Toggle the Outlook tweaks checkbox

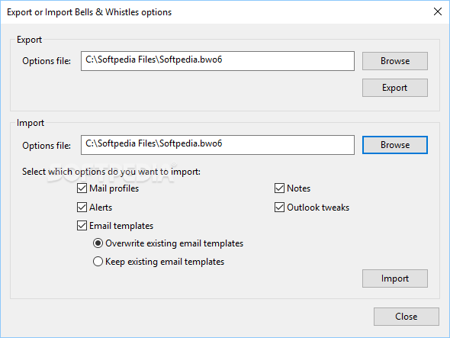[279, 207]
